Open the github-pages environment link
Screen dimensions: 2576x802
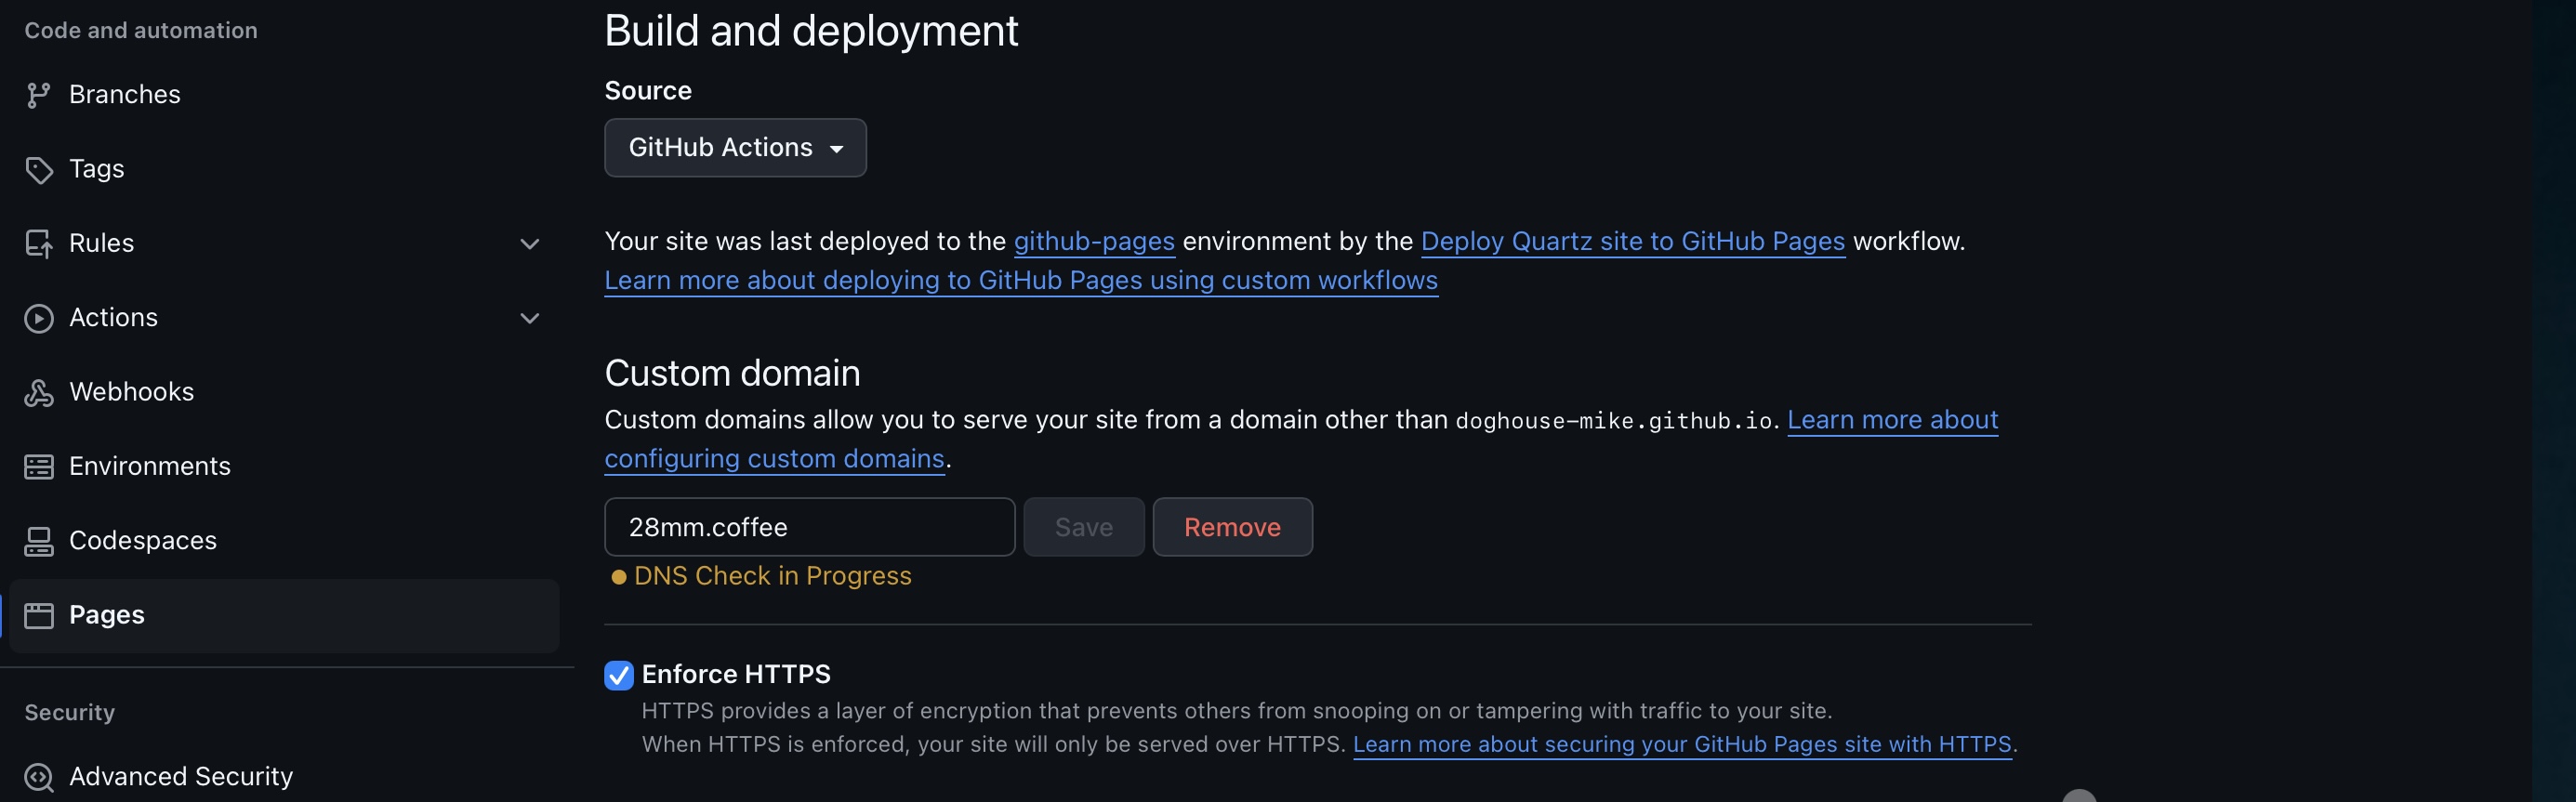1094,242
